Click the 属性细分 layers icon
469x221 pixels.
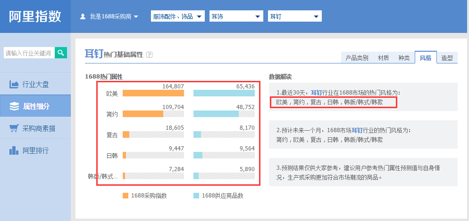(x=14, y=106)
